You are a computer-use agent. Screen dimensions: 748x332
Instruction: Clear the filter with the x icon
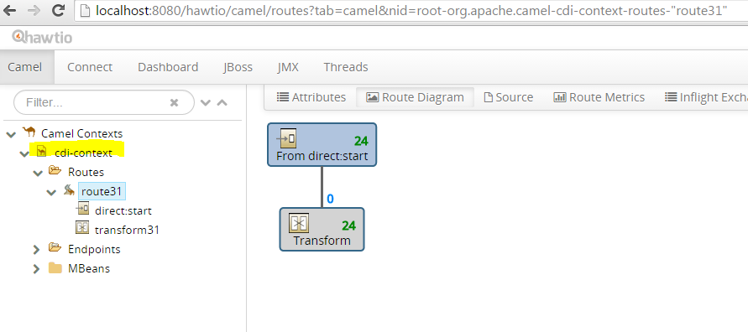tap(174, 102)
